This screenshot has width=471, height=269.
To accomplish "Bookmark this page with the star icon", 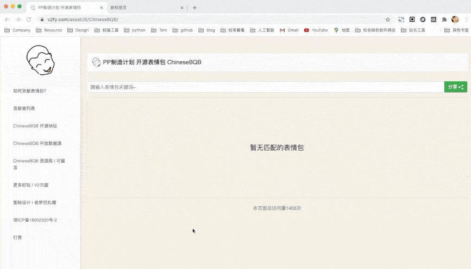I will tap(388, 20).
